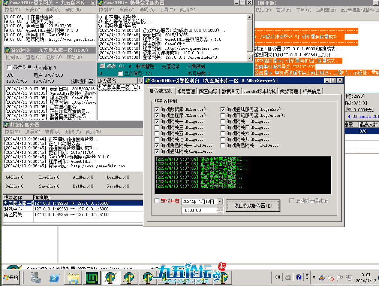
Task: Enable 游戏日记服务器 (LogServer) checkbox
Action: coord(223,116)
